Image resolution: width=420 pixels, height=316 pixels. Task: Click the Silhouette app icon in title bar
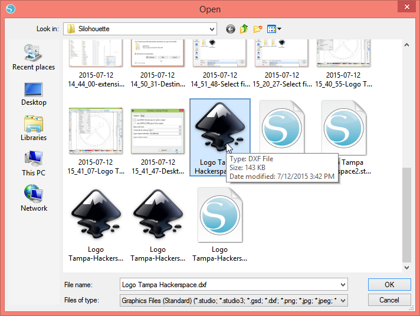11,9
